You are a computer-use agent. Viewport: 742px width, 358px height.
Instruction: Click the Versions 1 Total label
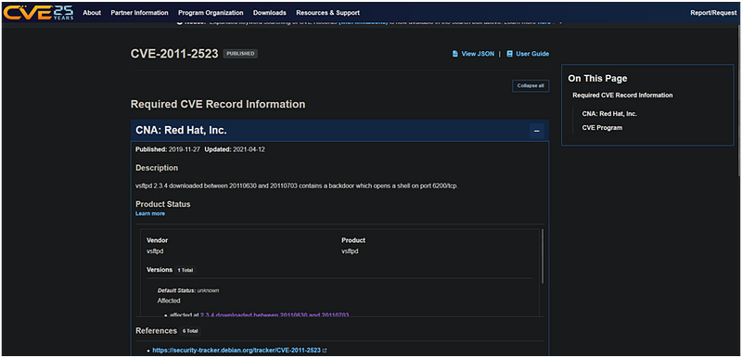pos(171,270)
